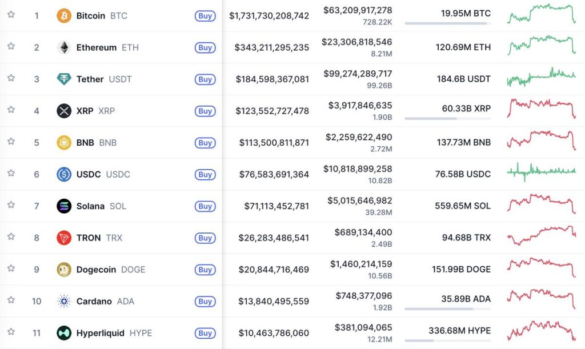Screen dimensions: 585x349
Task: Add Hyperliquid to favorites via star
Action: coord(10,332)
